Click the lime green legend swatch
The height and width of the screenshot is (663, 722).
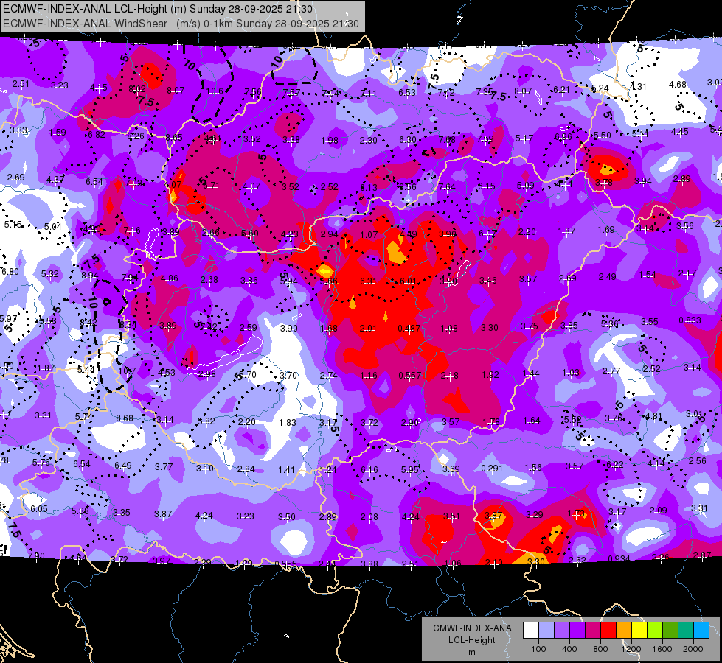click(x=655, y=631)
